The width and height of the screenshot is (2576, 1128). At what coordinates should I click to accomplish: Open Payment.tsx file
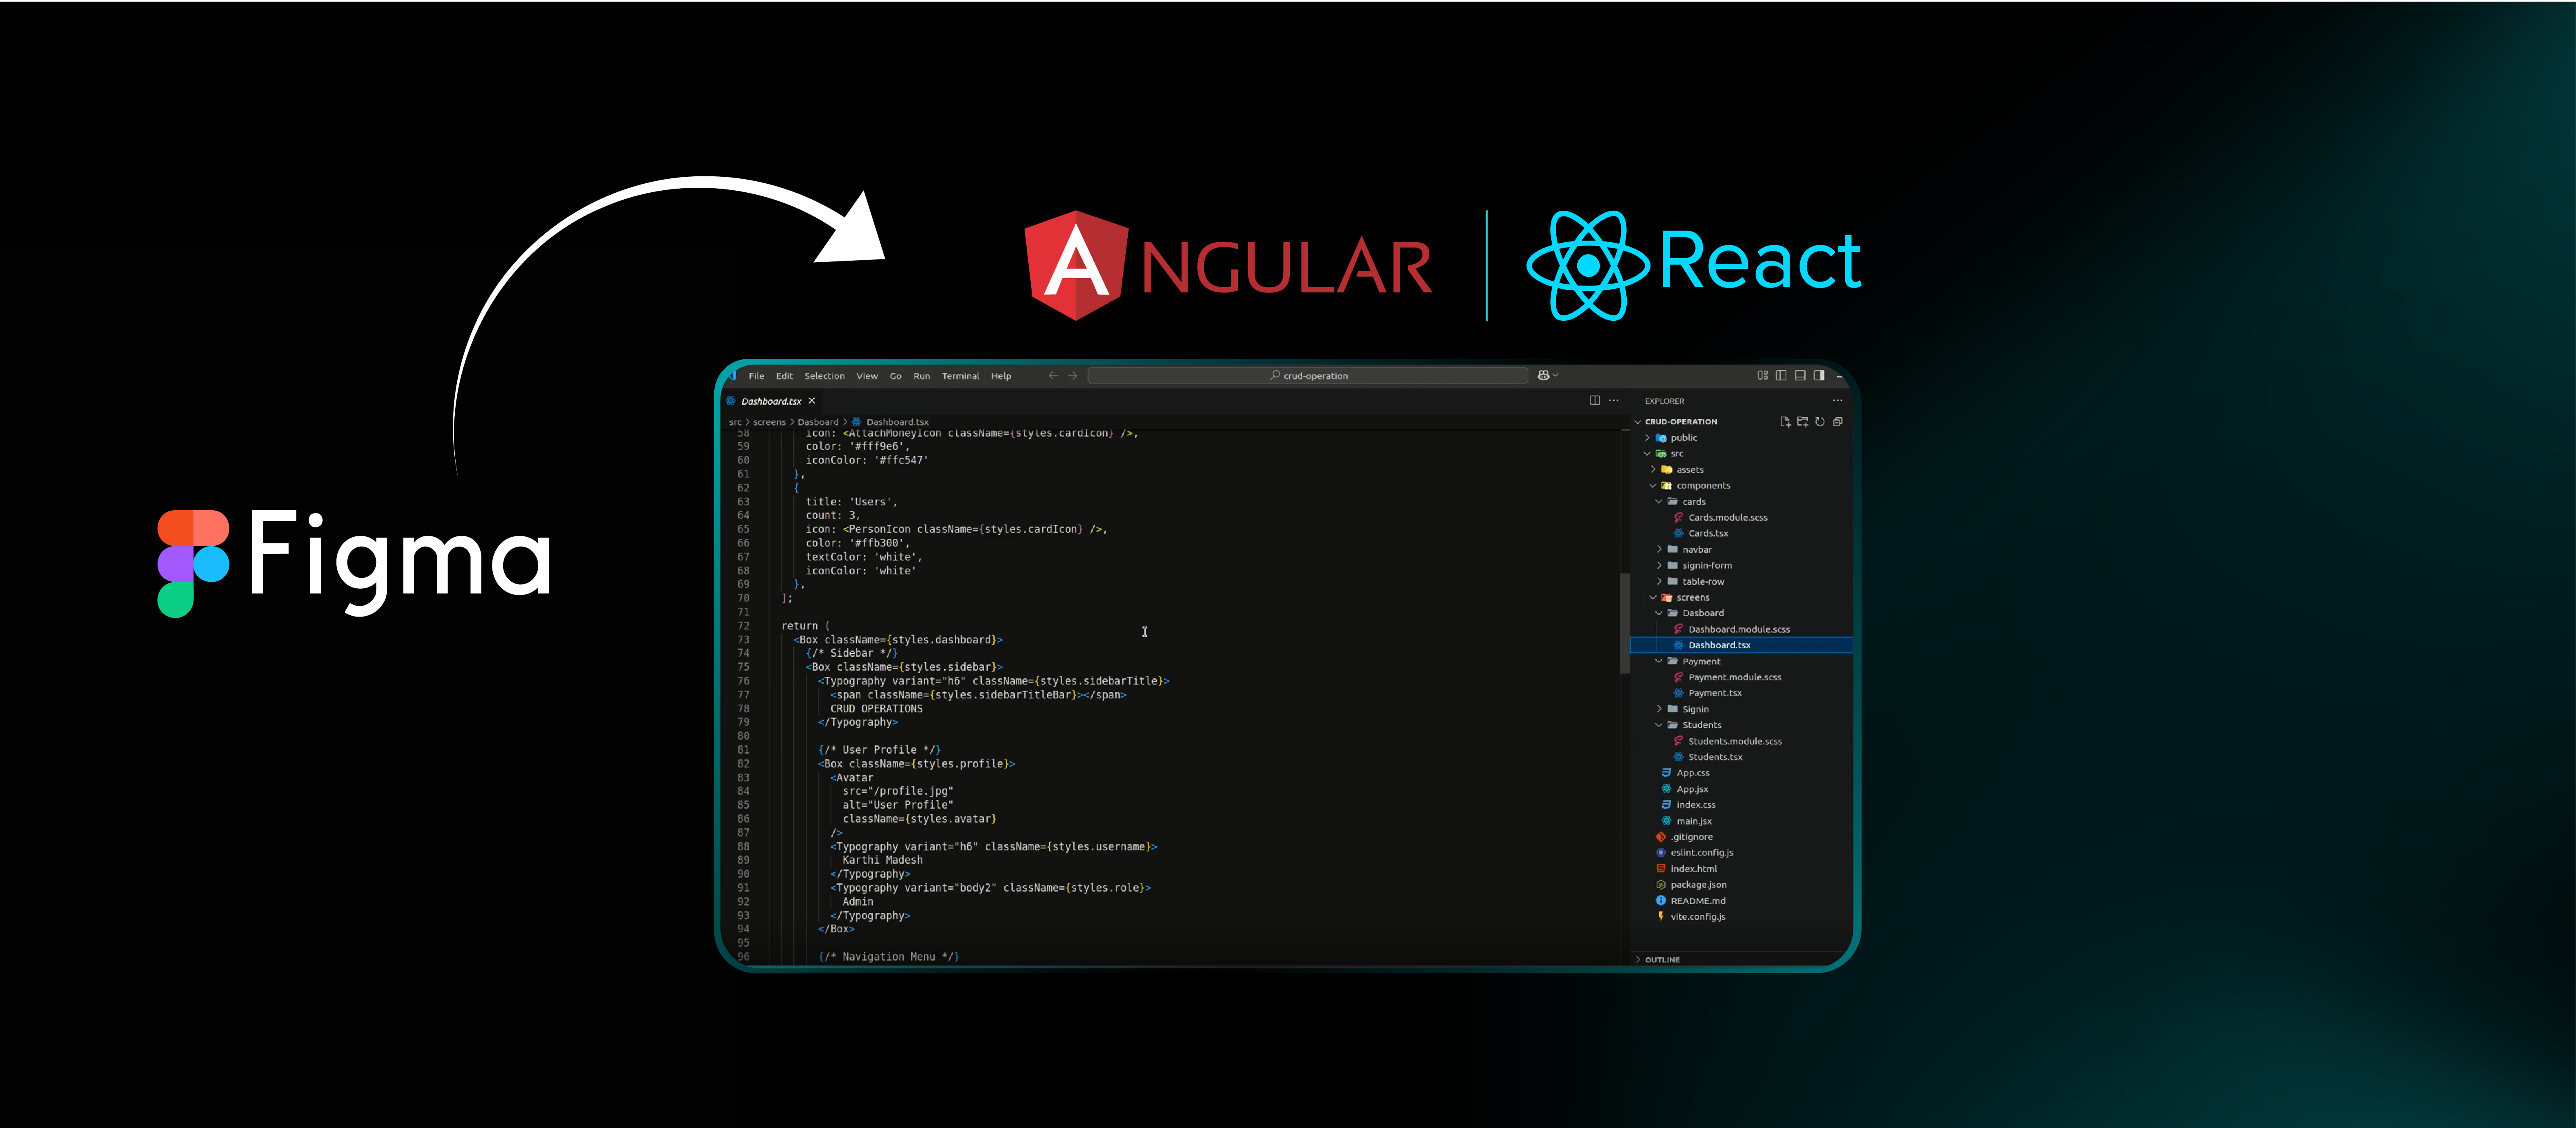pyautogui.click(x=1742, y=693)
